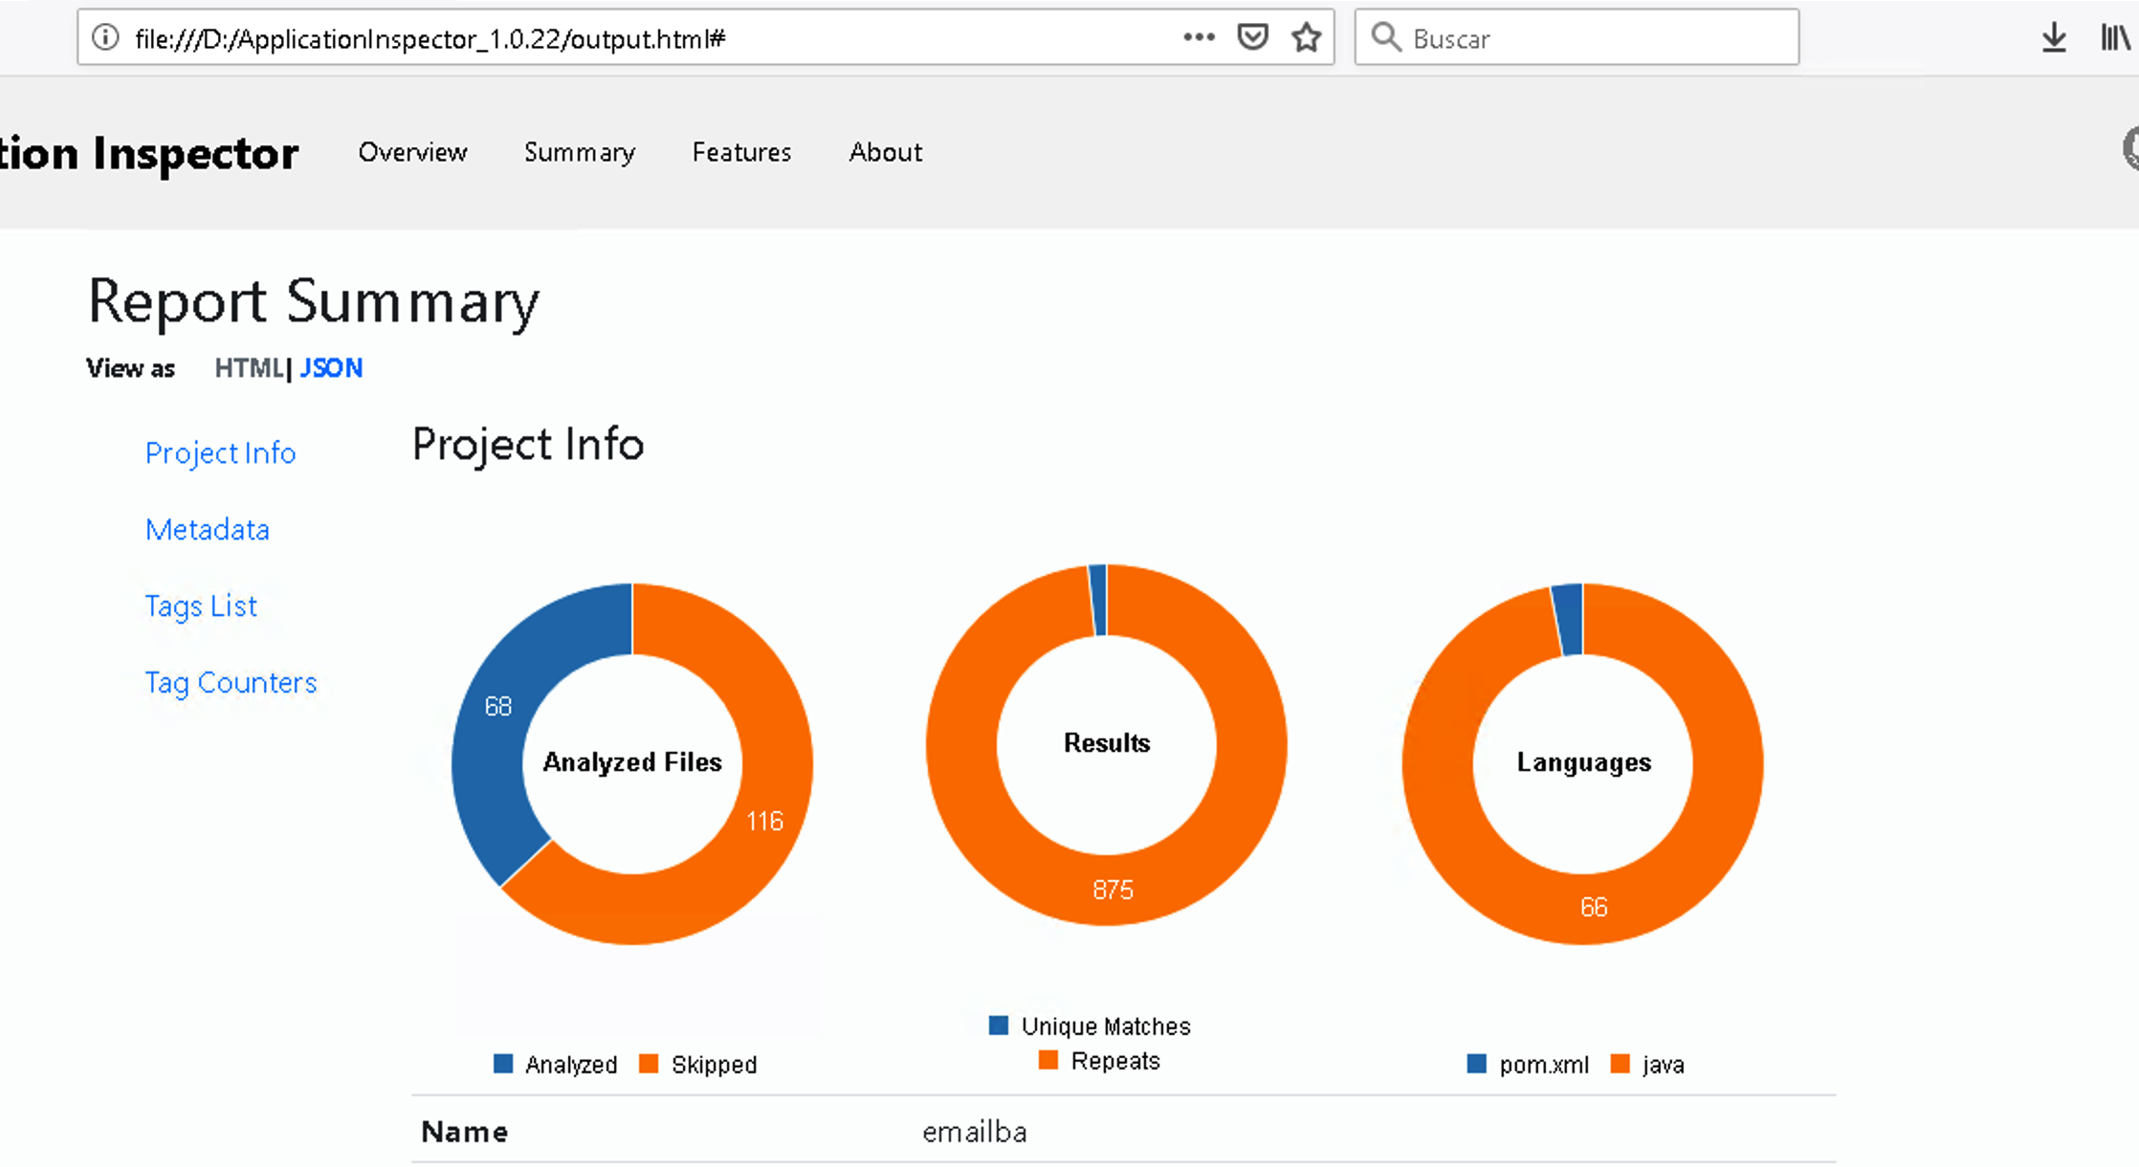Open the Downloads panel

click(2053, 37)
